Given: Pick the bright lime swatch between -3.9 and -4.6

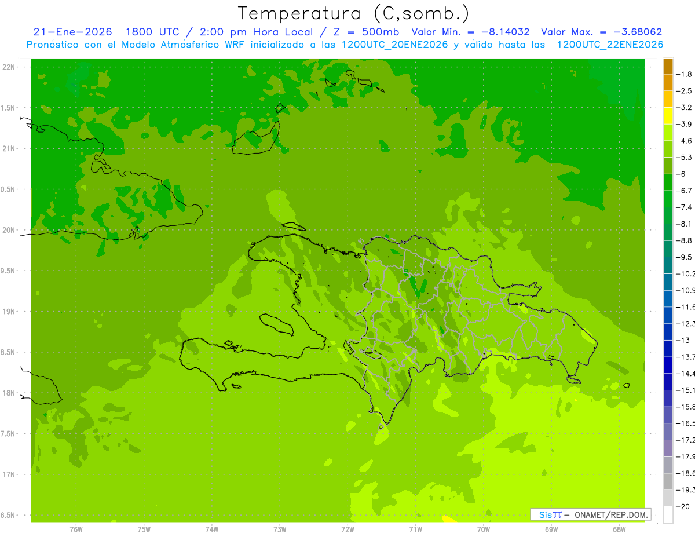Looking at the screenshot, I should tap(668, 133).
